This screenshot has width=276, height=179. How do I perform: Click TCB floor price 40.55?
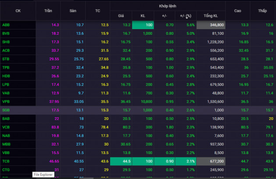[x=79, y=161]
